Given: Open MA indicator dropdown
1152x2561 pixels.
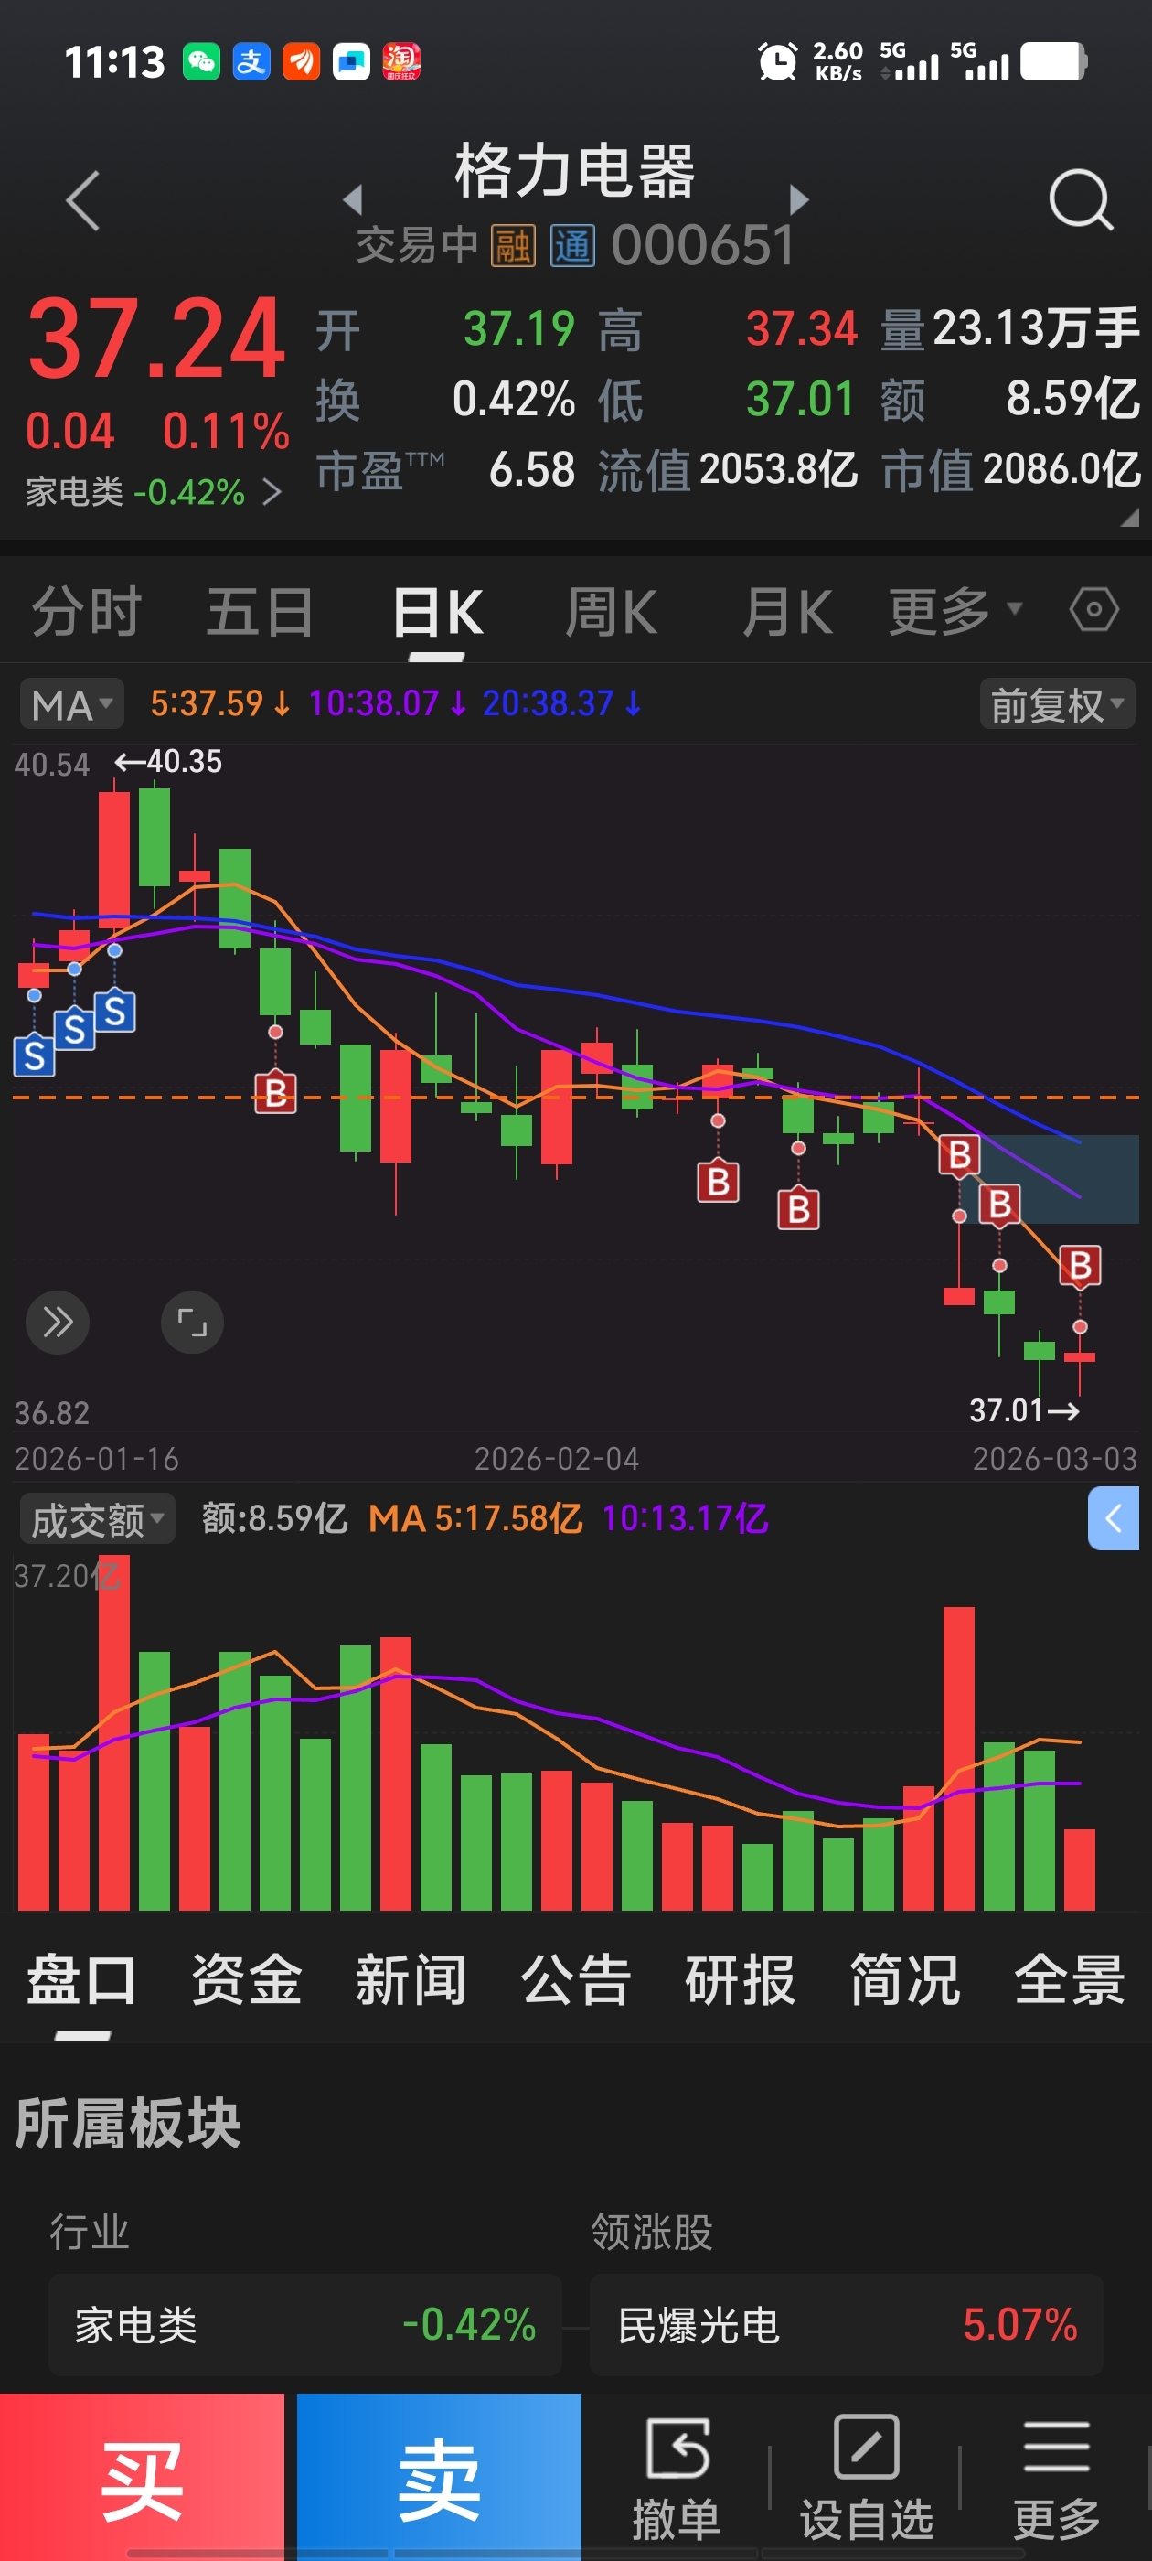Looking at the screenshot, I should pos(71,704).
